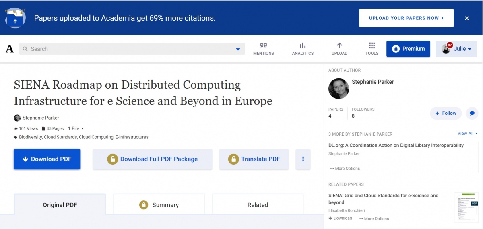Viewport: 483px width, 229px height.
Task: Open DL.org Coordination Action paper link
Action: coord(396,145)
